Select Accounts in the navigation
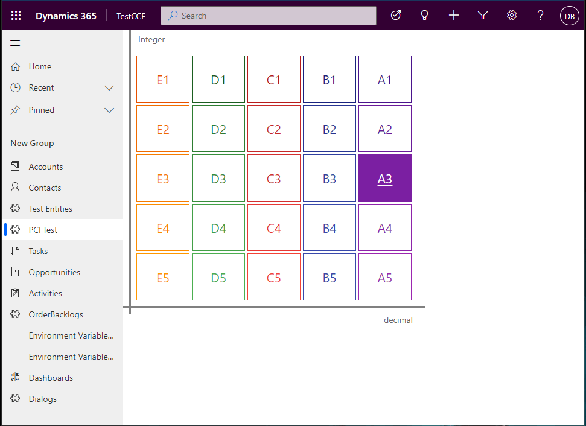The width and height of the screenshot is (586, 426). pyautogui.click(x=46, y=167)
